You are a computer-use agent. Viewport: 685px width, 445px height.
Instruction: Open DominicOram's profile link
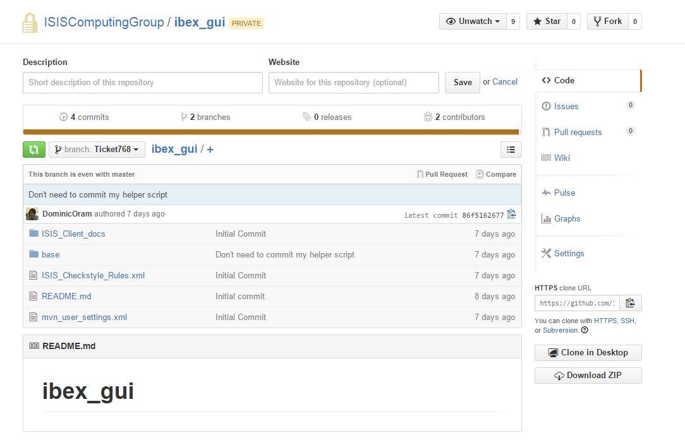[x=67, y=214]
